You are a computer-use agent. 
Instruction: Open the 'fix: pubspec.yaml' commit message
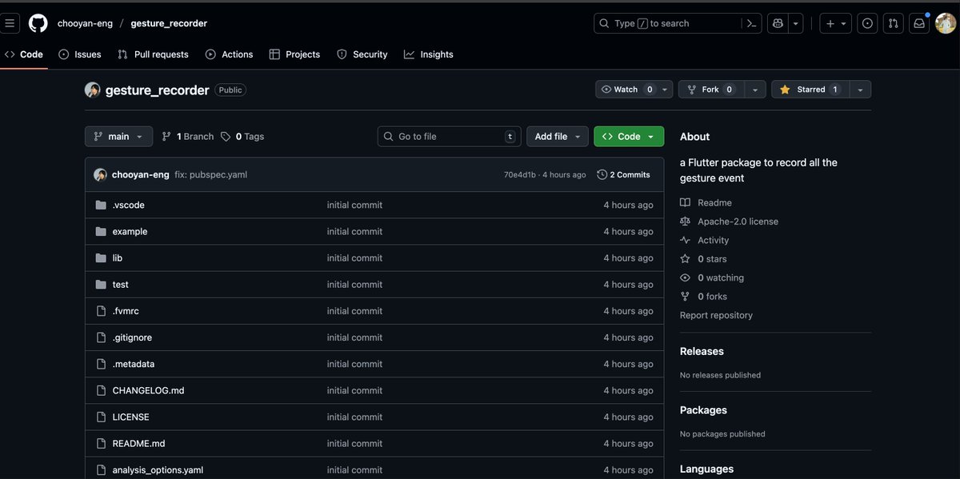(x=210, y=174)
